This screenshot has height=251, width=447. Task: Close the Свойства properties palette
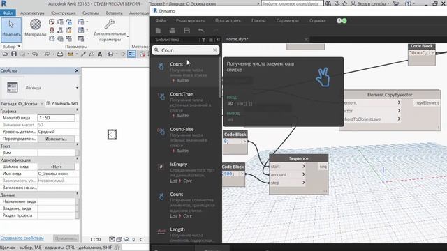(77, 70)
